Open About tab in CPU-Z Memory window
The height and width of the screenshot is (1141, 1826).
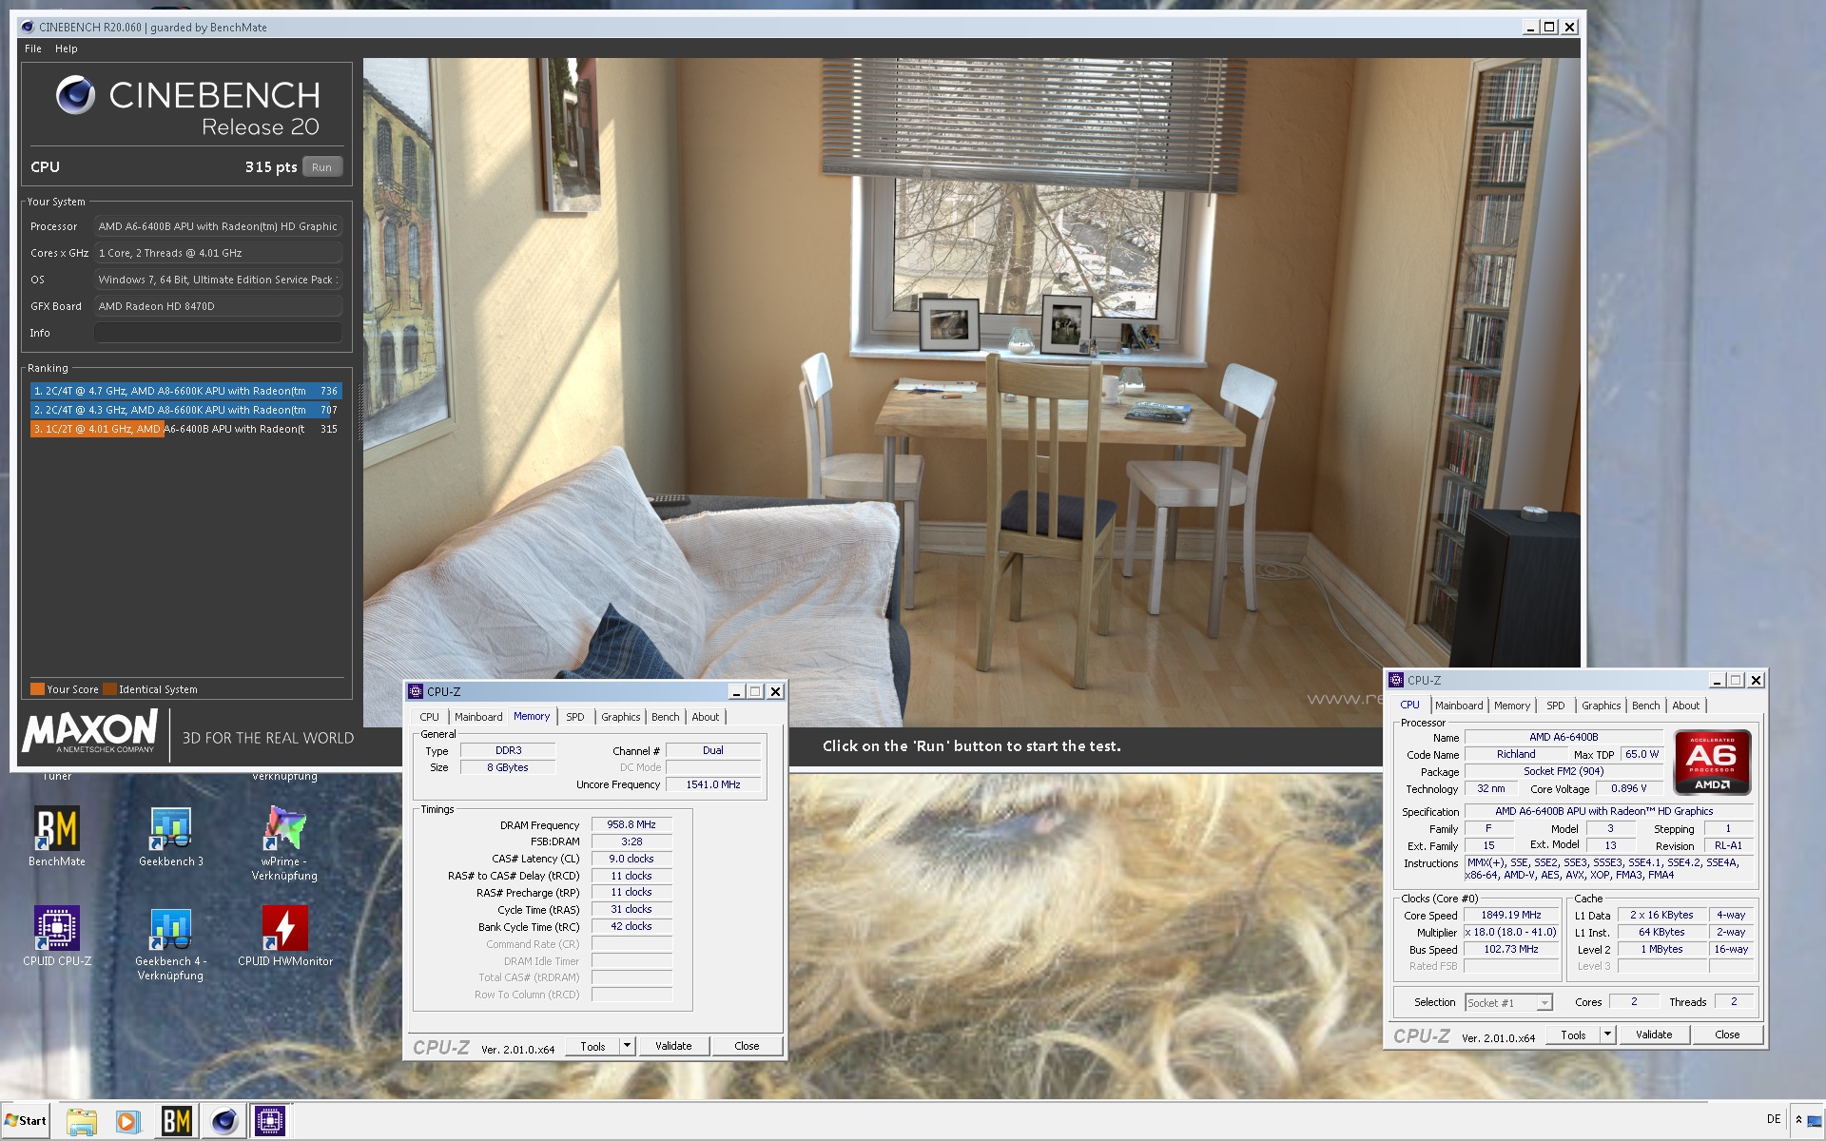tap(706, 717)
